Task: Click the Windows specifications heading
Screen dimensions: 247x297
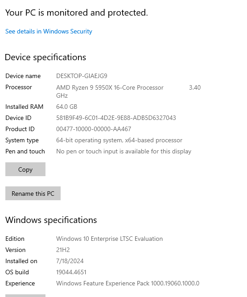Action: coord(51,220)
